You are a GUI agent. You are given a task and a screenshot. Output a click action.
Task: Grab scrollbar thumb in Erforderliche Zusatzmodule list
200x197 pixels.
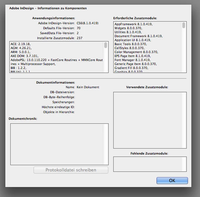(x=184, y=25)
